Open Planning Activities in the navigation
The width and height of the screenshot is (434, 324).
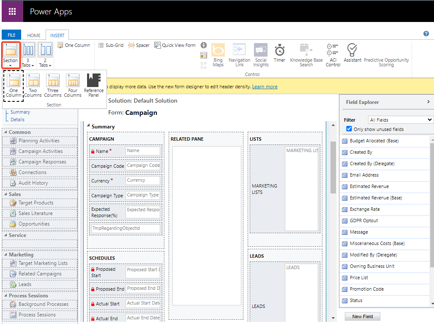(40, 141)
